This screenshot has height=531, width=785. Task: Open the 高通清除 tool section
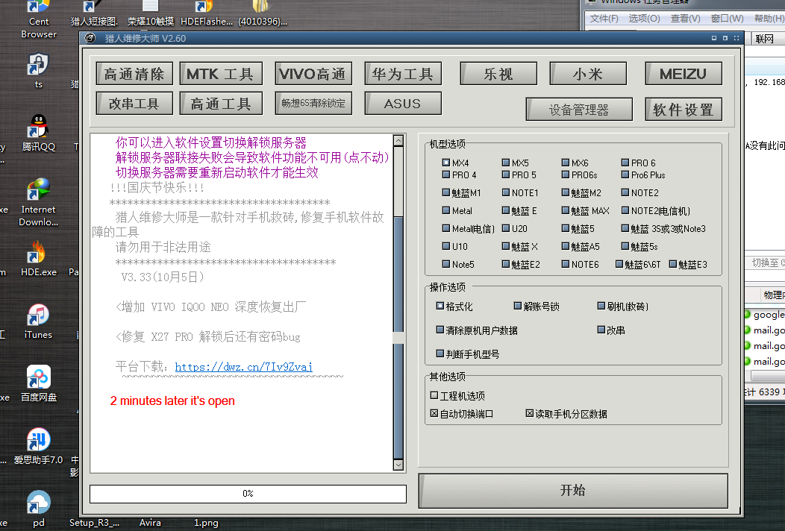(x=134, y=74)
